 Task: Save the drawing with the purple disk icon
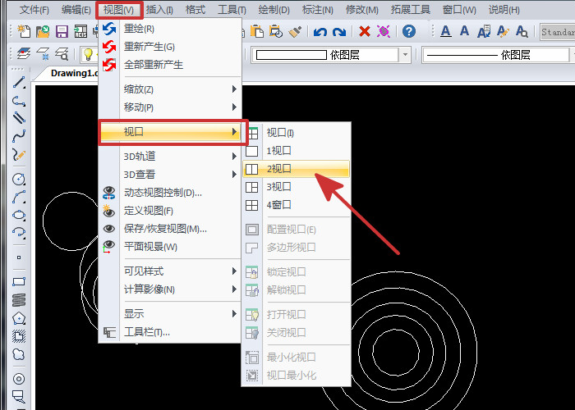pos(62,31)
